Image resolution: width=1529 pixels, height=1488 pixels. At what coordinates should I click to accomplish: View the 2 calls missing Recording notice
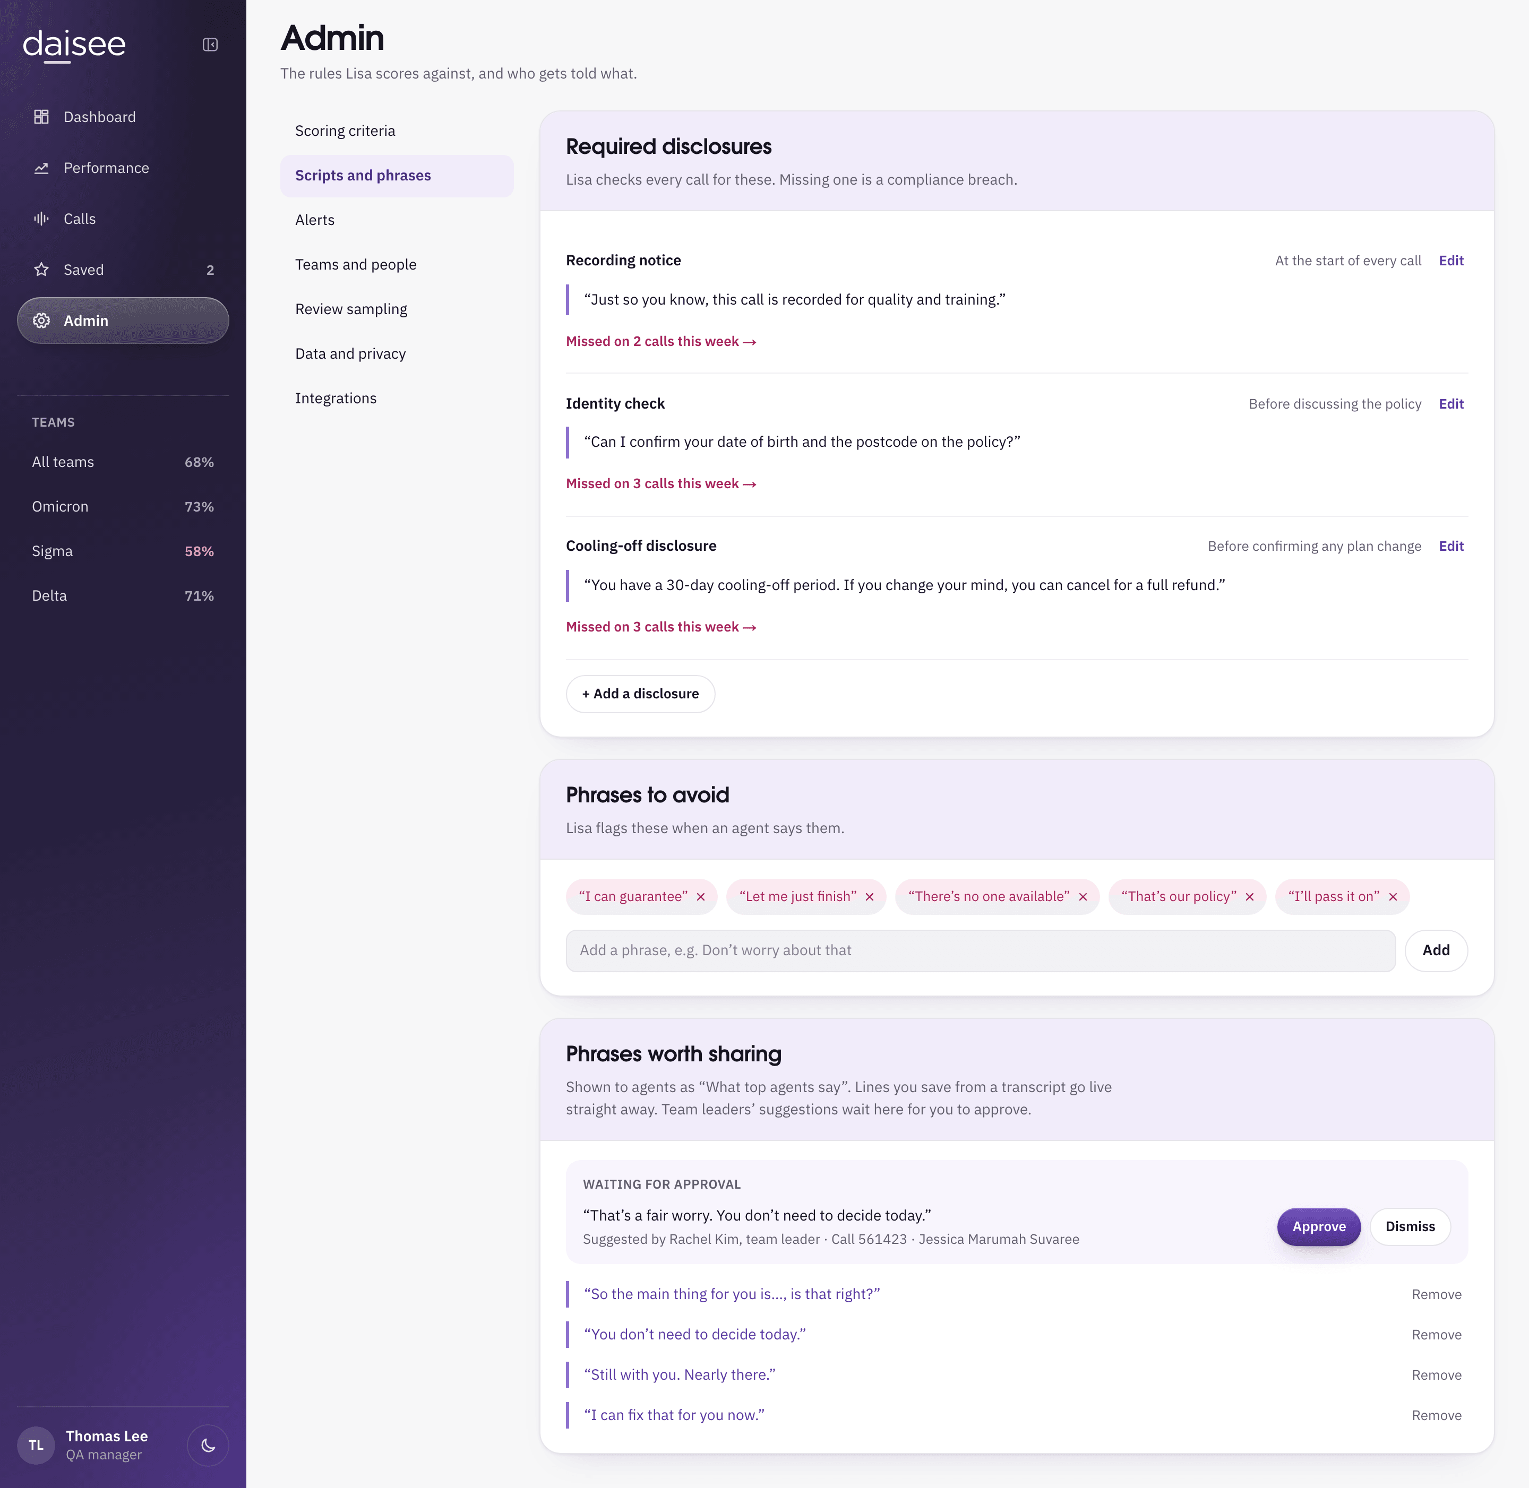[x=662, y=342]
